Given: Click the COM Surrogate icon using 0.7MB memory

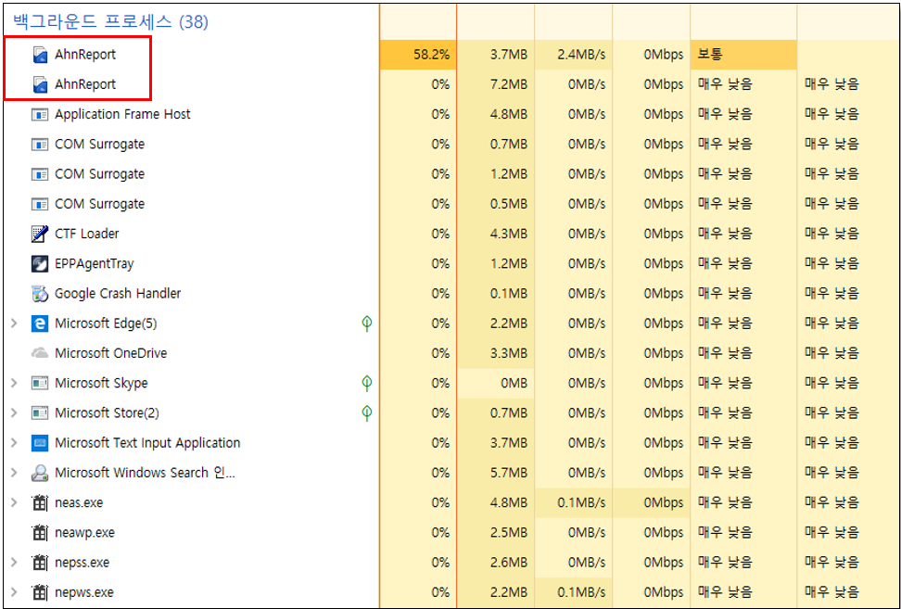Looking at the screenshot, I should click(x=40, y=145).
